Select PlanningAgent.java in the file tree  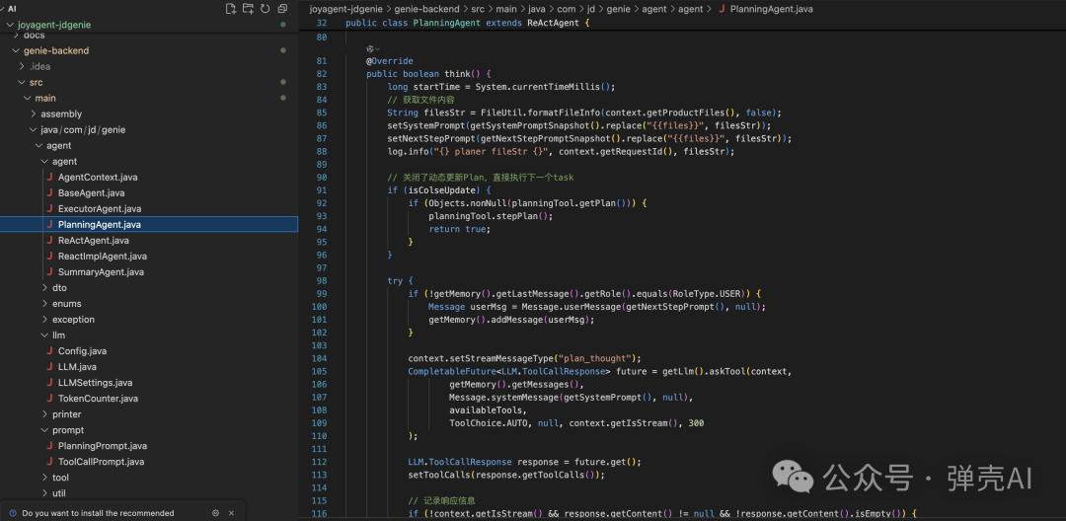click(149, 224)
